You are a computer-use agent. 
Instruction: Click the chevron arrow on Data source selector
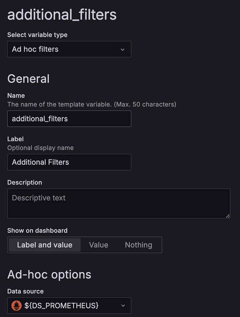(123, 306)
